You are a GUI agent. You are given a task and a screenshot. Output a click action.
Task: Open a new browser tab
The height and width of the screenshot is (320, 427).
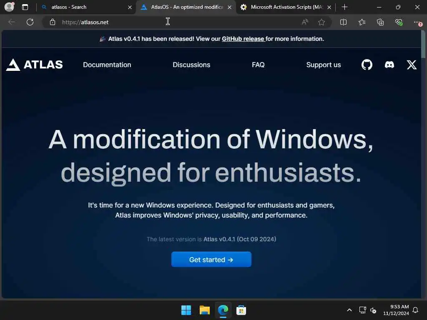click(344, 7)
